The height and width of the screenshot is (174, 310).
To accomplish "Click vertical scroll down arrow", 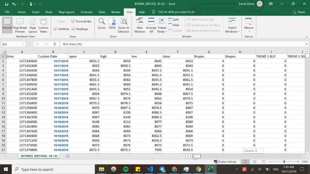I will click(308, 152).
